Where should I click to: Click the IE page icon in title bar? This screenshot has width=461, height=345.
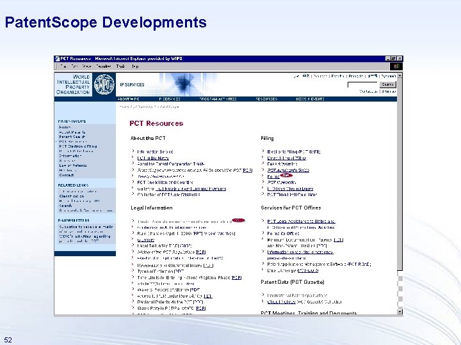click(x=58, y=59)
